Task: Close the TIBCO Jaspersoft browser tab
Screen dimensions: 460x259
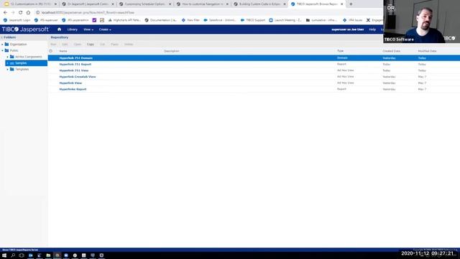Action: click(x=342, y=4)
